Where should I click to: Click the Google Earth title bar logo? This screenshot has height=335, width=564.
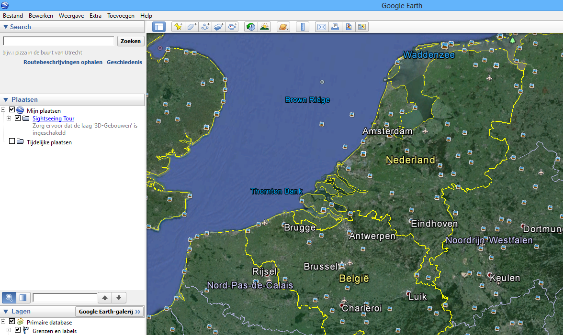pos(5,5)
